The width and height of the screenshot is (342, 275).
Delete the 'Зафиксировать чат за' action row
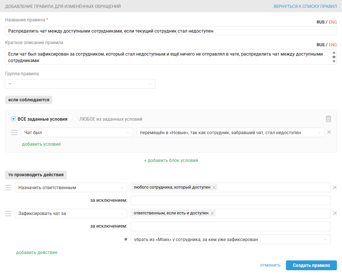pos(335,213)
